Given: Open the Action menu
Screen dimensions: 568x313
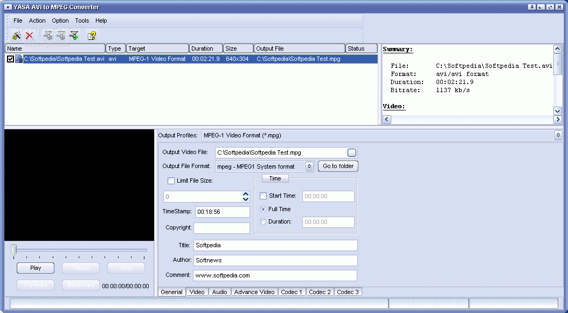Looking at the screenshot, I should click(37, 20).
